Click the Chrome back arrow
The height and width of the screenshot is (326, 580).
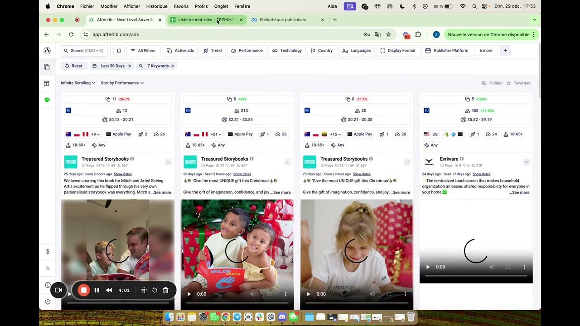(x=46, y=34)
